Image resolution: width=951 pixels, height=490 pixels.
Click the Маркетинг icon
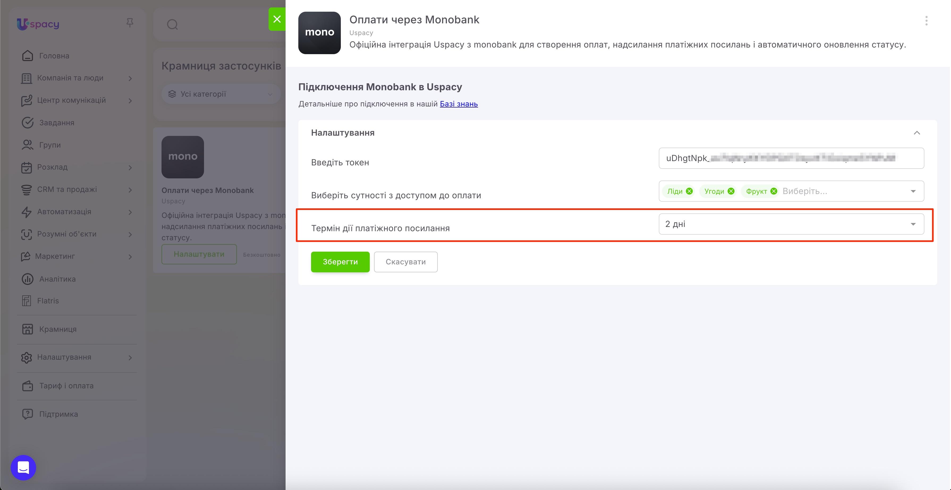25,256
